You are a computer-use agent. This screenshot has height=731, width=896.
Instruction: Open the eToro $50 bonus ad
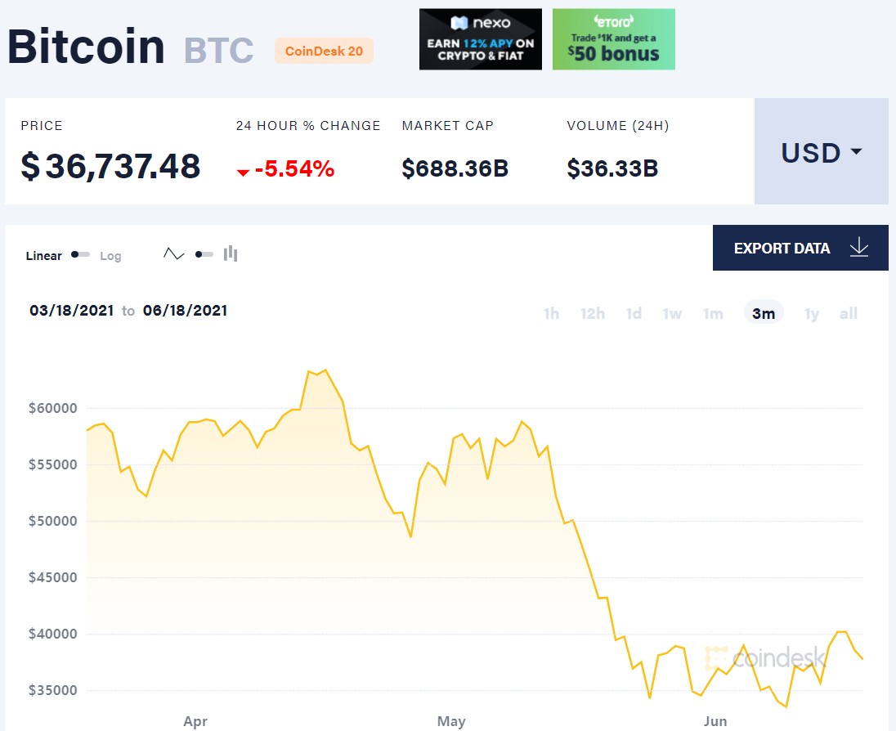point(614,39)
